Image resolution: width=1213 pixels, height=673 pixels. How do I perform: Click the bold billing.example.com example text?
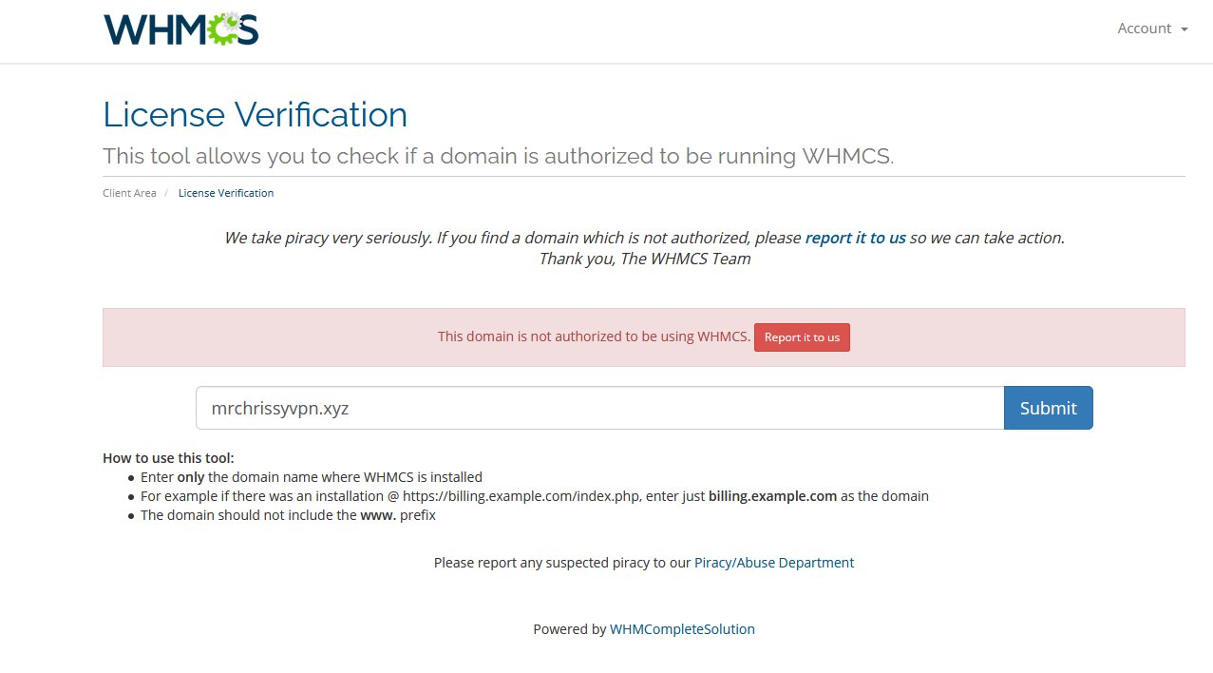coord(772,496)
